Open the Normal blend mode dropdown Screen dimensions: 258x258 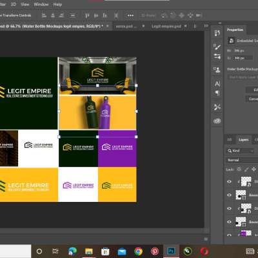[243, 160]
